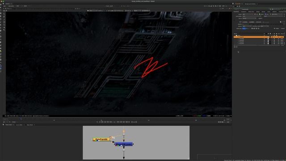Viewport: 286px width, 161px height.
Task: Close the Dope Sheet tab
Action: click(x=34, y=125)
